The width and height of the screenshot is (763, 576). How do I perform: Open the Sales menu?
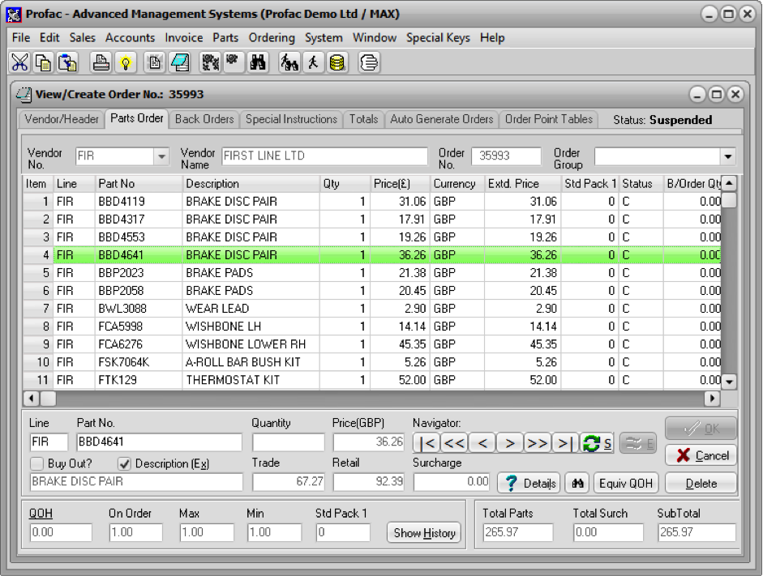click(82, 38)
